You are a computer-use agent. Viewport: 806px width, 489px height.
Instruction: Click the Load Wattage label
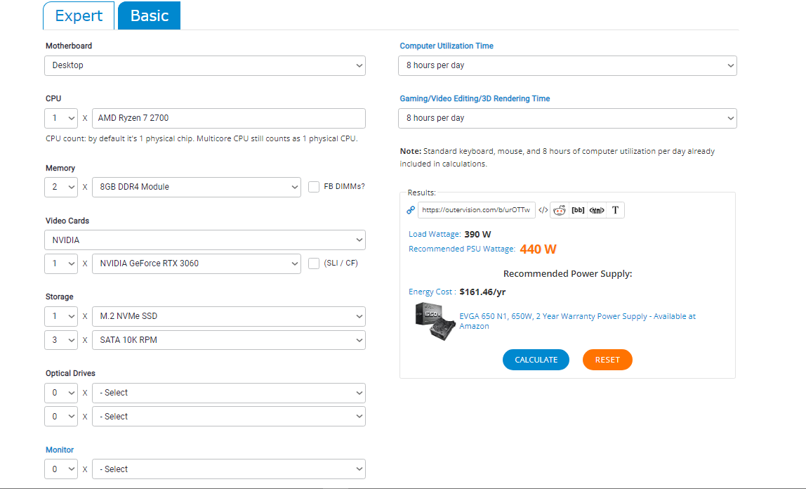(435, 234)
